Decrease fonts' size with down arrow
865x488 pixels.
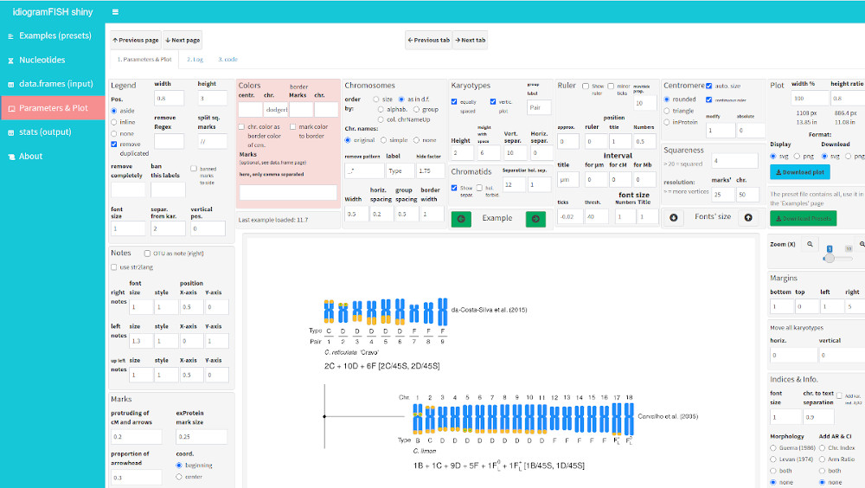pos(674,218)
